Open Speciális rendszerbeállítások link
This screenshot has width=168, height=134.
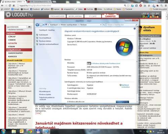pyautogui.click(x=49, y=44)
